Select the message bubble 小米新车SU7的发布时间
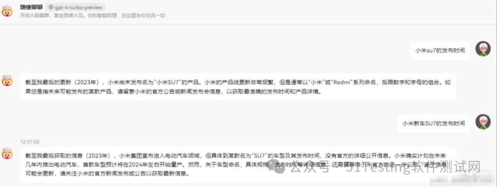 click(433, 123)
